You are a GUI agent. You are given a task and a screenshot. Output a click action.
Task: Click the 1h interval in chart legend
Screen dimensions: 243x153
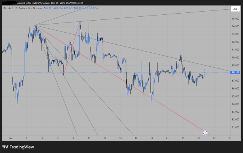[x=29, y=9]
